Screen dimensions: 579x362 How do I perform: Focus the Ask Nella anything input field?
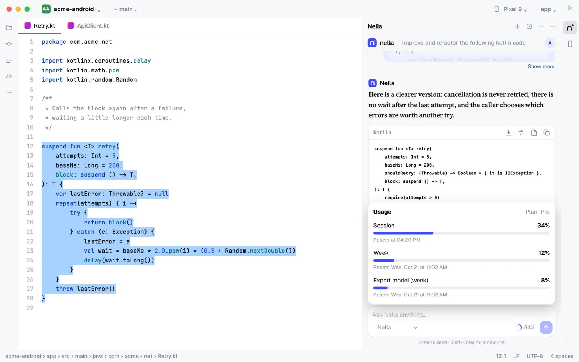(461, 315)
